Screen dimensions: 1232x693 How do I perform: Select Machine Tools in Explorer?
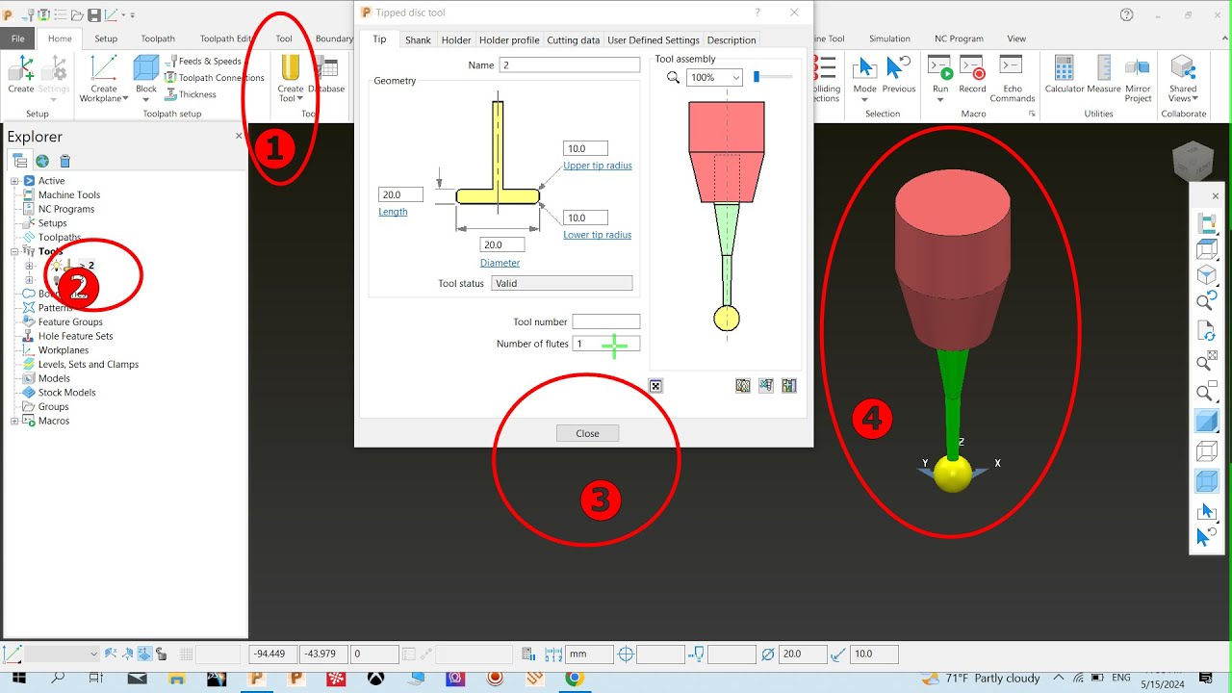tap(69, 194)
